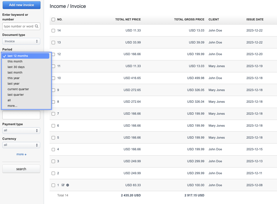Pick 'current quarter' in the Period menu
The image size is (277, 204).
[x=18, y=89]
